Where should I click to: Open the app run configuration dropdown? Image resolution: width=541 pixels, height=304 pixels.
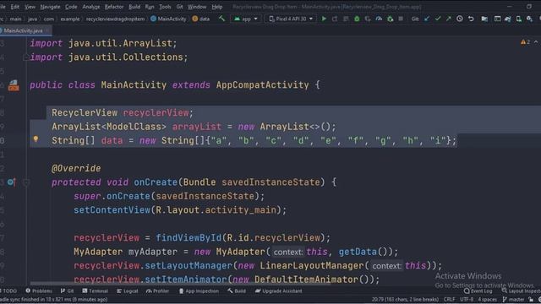click(x=246, y=19)
